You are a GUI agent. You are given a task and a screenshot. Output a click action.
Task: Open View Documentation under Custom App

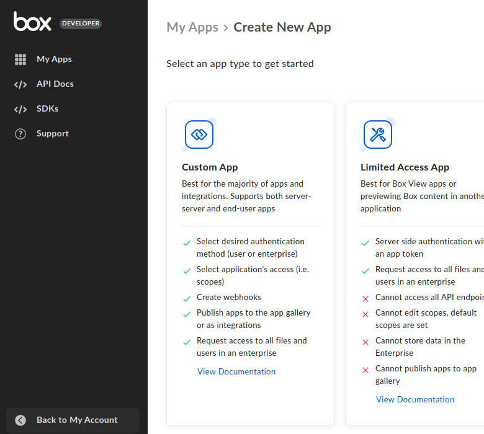(236, 372)
